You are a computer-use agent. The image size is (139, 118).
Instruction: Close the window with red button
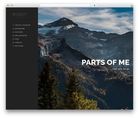coord(8,6)
